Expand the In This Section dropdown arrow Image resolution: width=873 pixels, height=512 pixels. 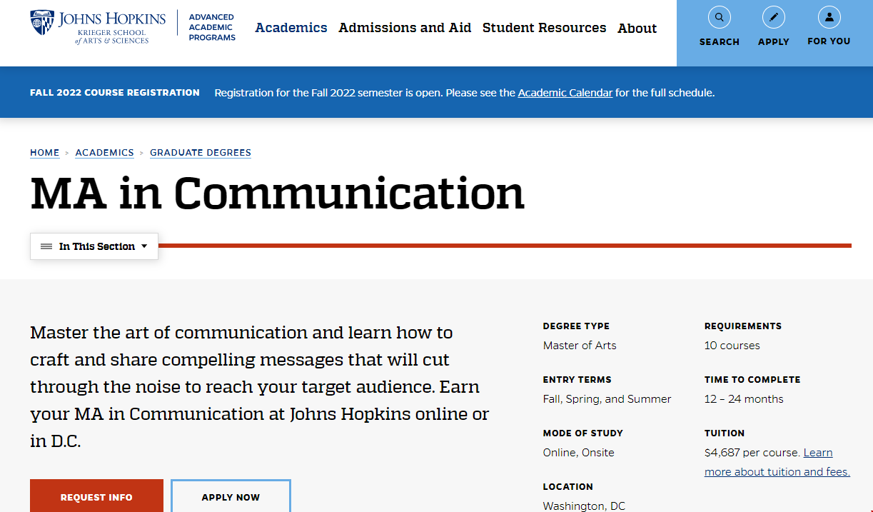144,246
